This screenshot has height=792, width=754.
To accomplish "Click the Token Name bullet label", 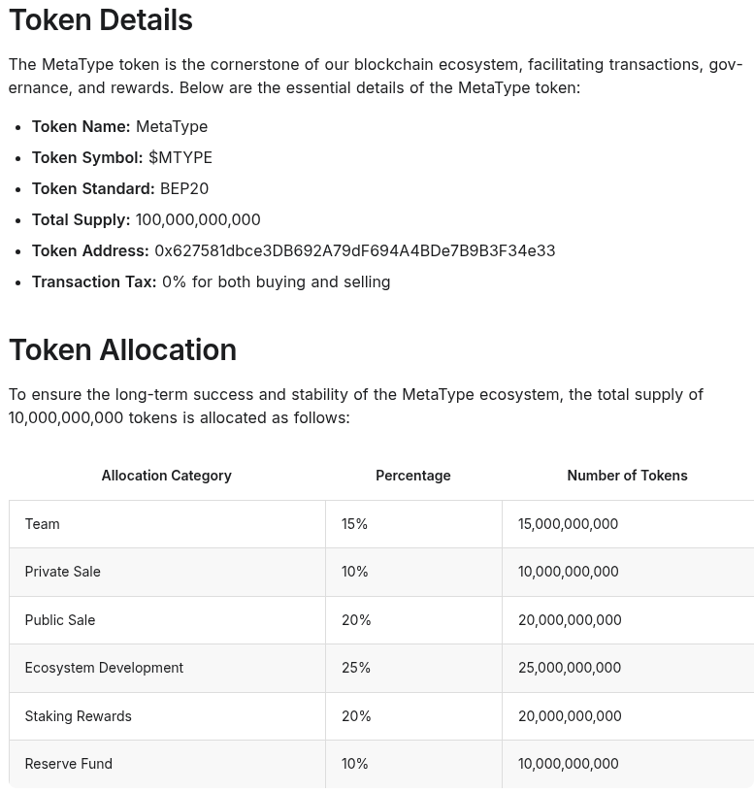I will [x=81, y=126].
